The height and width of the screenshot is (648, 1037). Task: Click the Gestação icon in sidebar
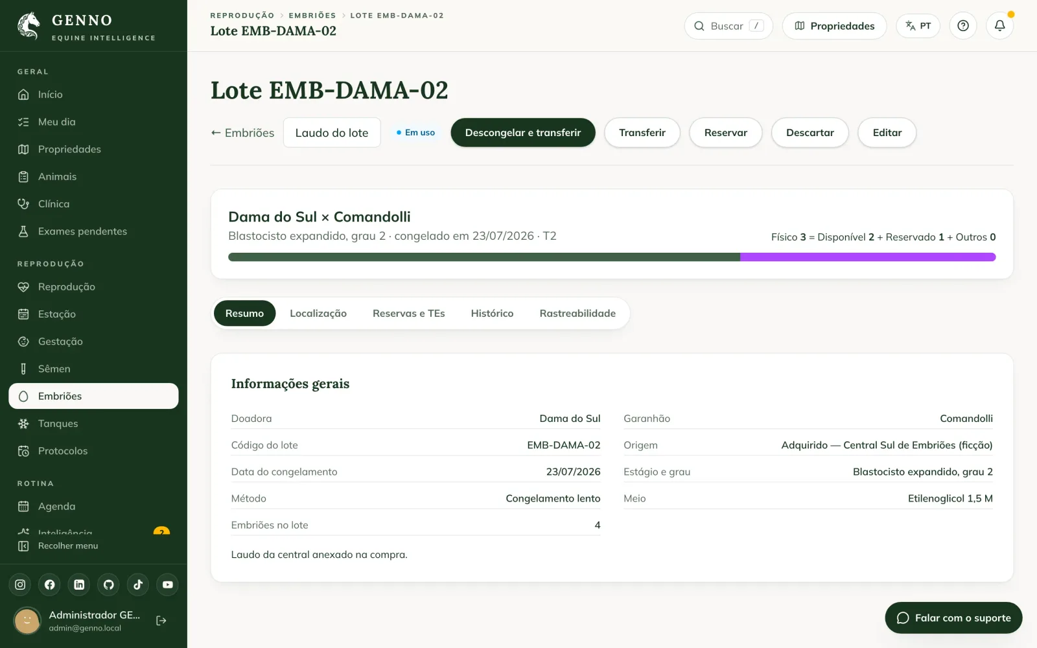[x=23, y=341]
